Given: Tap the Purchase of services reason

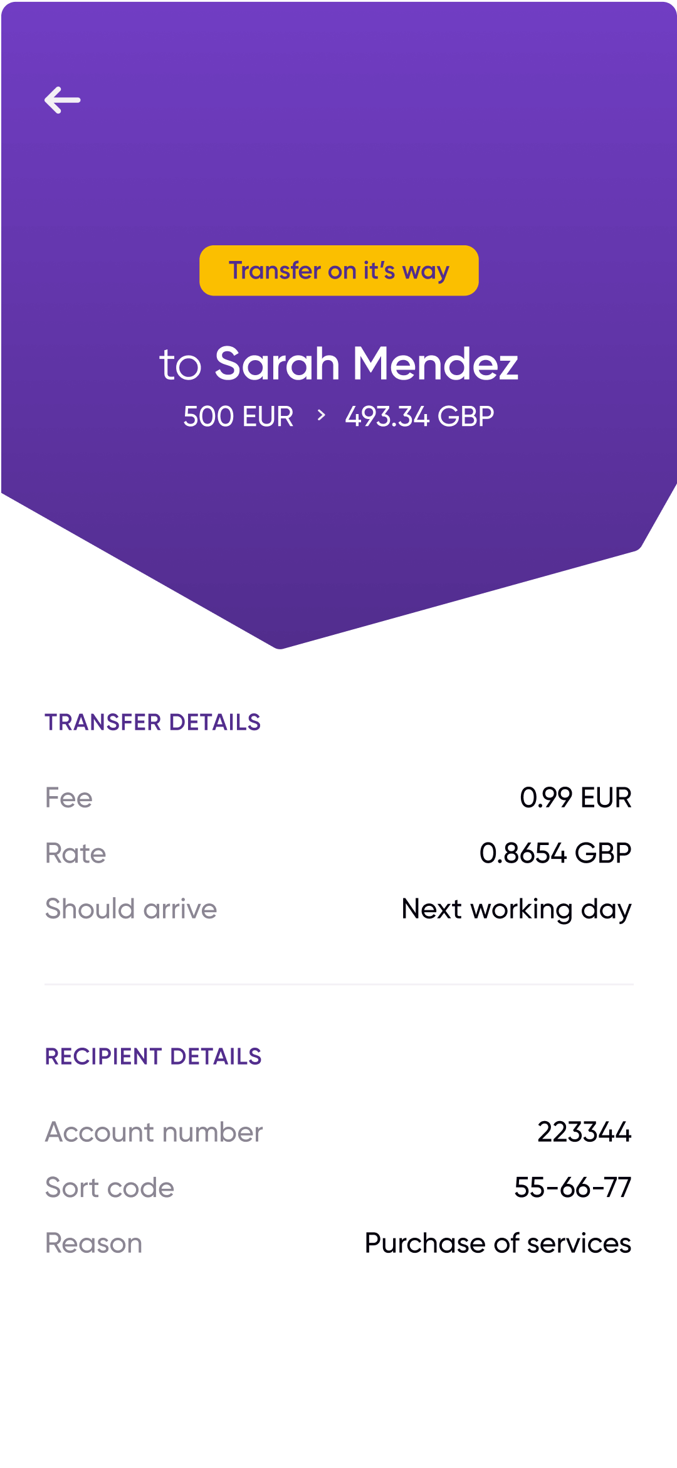Looking at the screenshot, I should (498, 1243).
